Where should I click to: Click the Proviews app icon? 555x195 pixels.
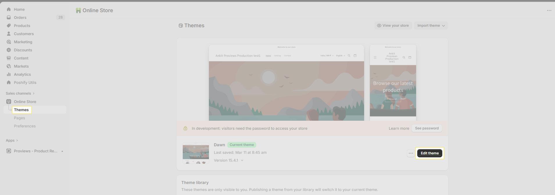(x=9, y=151)
